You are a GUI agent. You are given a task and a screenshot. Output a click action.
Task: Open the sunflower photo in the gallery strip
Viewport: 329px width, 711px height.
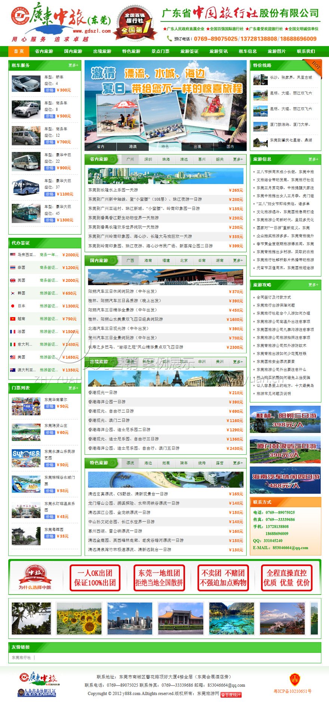[79, 618]
